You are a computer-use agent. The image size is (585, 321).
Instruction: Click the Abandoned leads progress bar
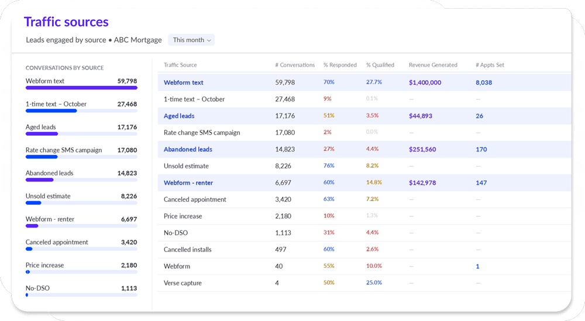tap(81, 180)
